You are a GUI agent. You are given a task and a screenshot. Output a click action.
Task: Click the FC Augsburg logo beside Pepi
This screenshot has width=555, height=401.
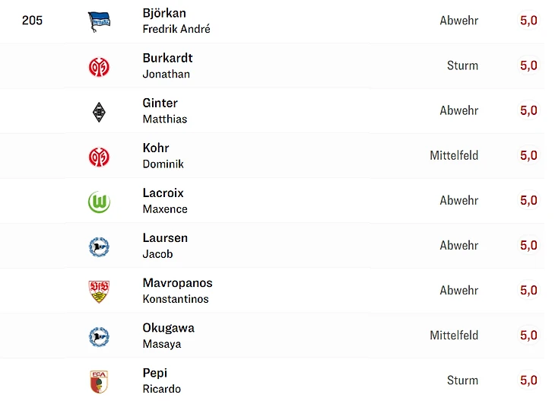[99, 380]
